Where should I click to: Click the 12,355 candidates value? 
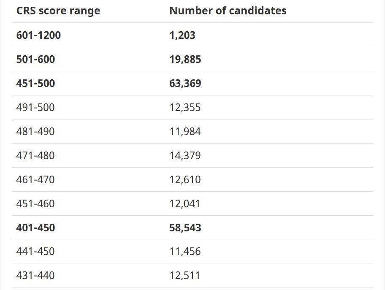pyautogui.click(x=185, y=108)
